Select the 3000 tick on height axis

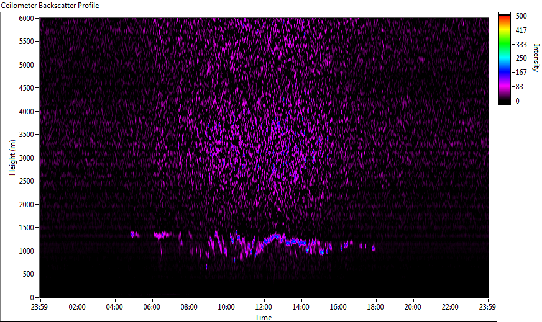click(26, 158)
